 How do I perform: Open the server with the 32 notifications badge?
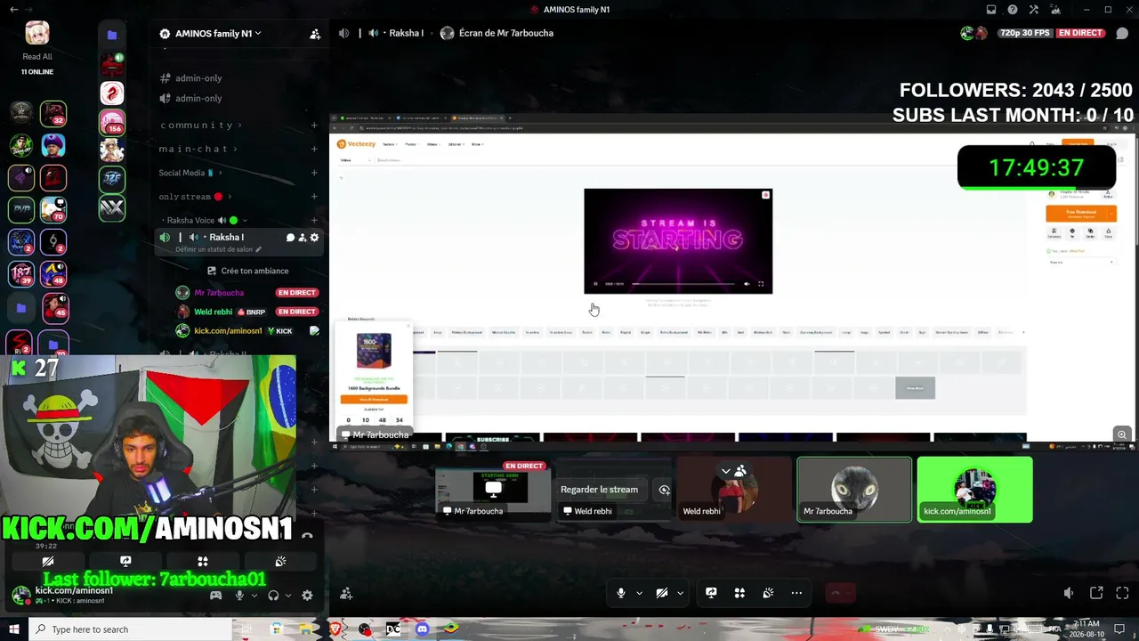[53, 113]
